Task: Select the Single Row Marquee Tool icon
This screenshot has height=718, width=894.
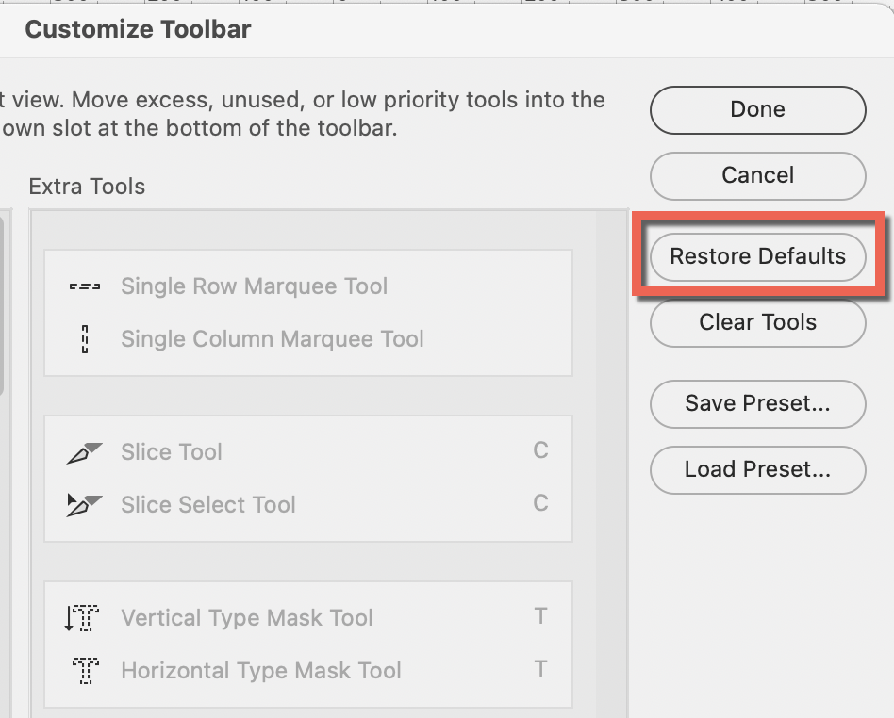Action: click(84, 286)
